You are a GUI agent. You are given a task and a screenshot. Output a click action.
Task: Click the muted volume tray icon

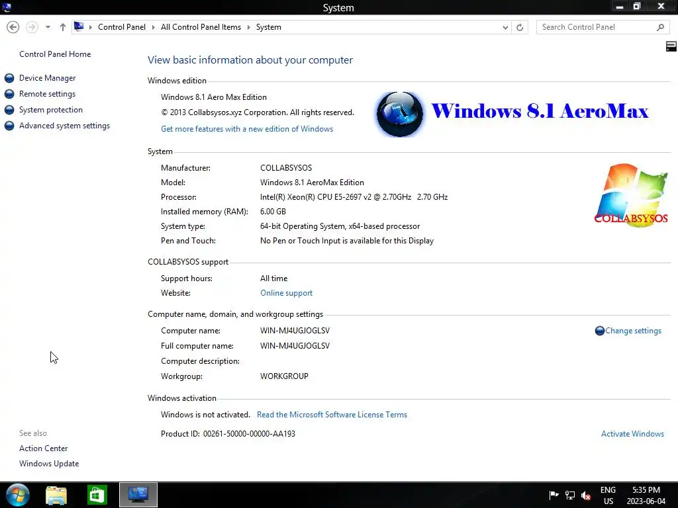[586, 495]
